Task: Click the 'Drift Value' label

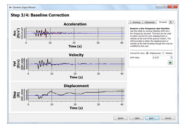Action: pos(135,58)
